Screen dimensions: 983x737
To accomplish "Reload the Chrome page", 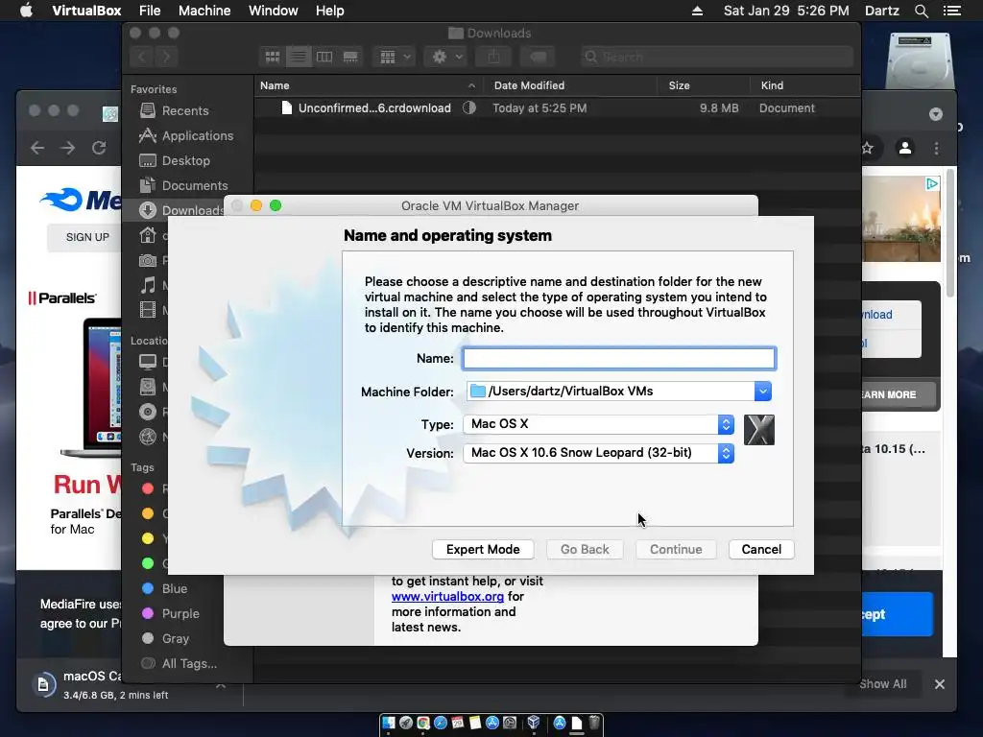I will coord(99,148).
